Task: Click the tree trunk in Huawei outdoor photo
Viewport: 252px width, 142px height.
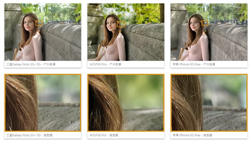Action: [162, 13]
